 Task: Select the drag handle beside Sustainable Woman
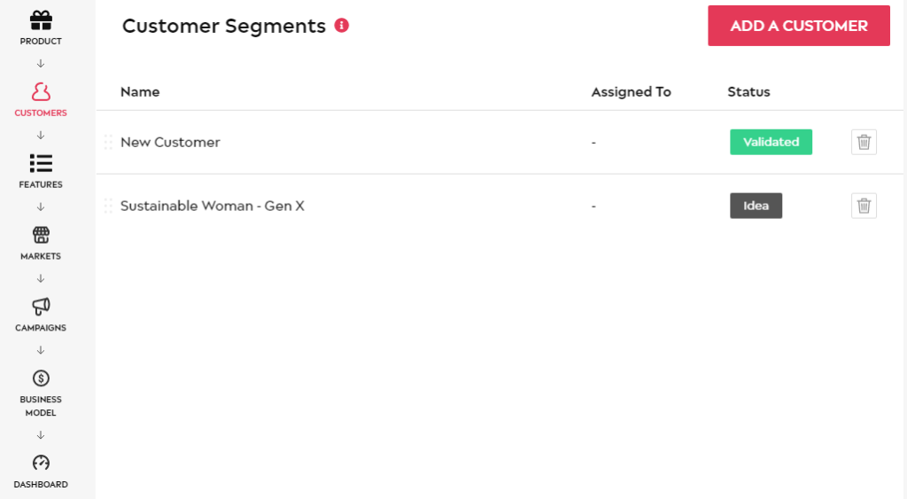[x=108, y=206]
